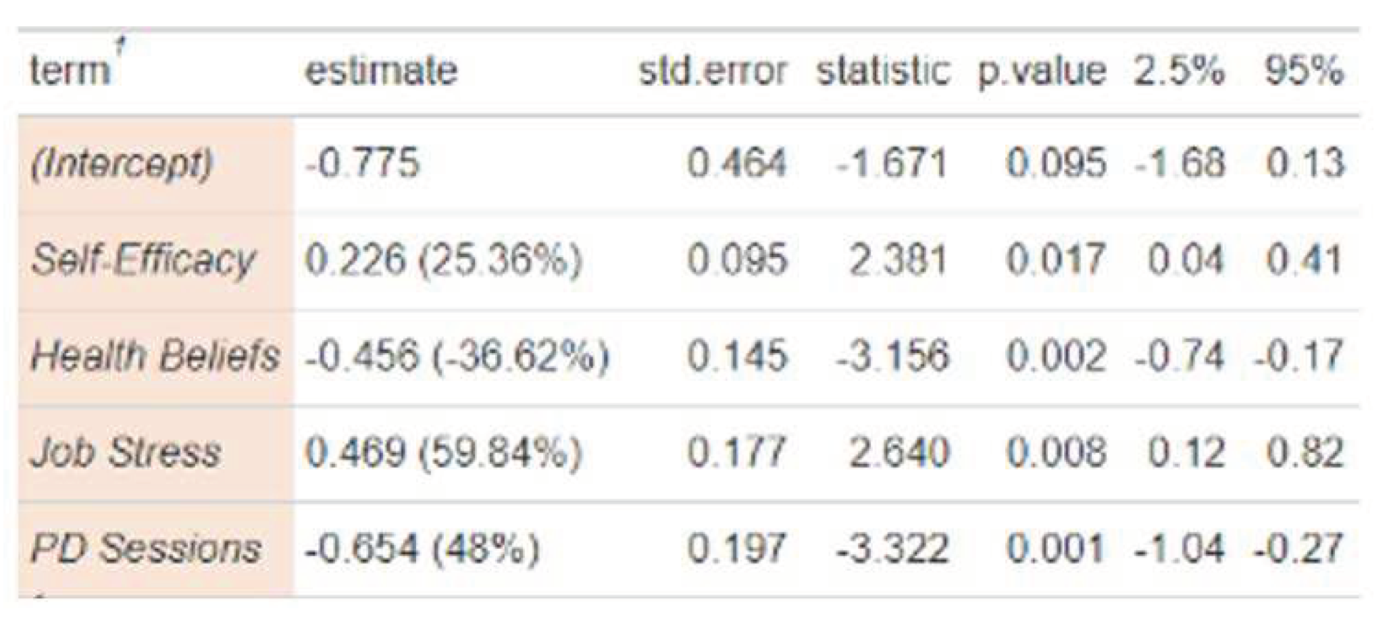This screenshot has width=1393, height=619.
Task: Click the 'statistic' column header
Action: point(883,71)
